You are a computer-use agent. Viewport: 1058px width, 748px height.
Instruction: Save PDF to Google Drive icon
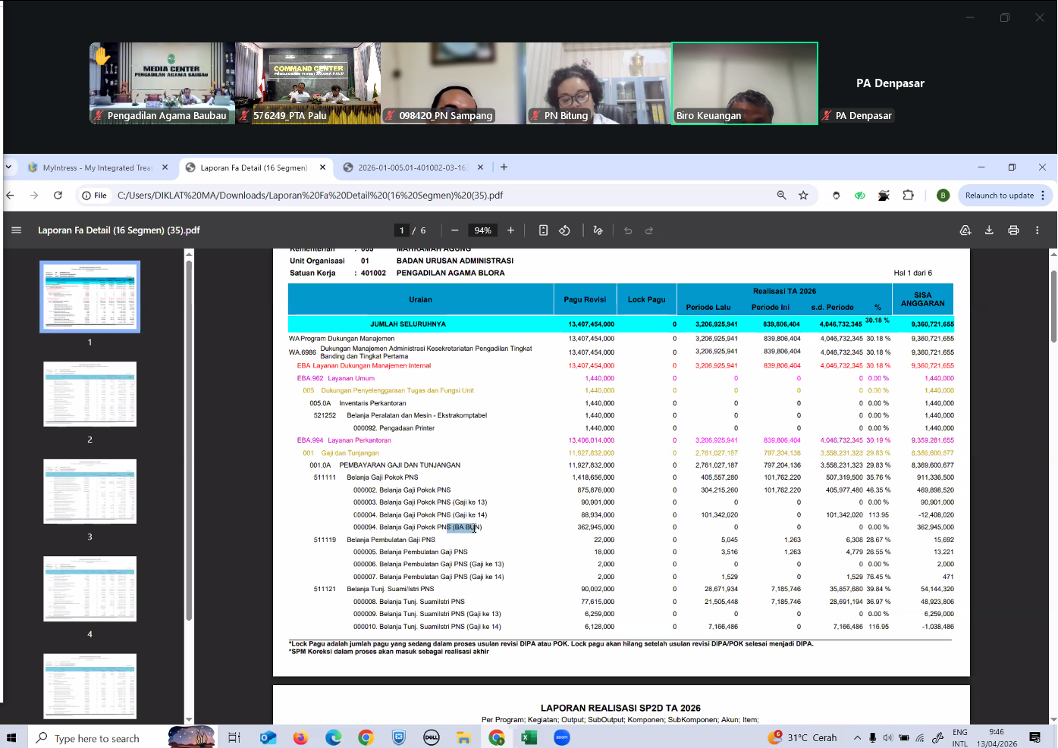[x=965, y=230]
